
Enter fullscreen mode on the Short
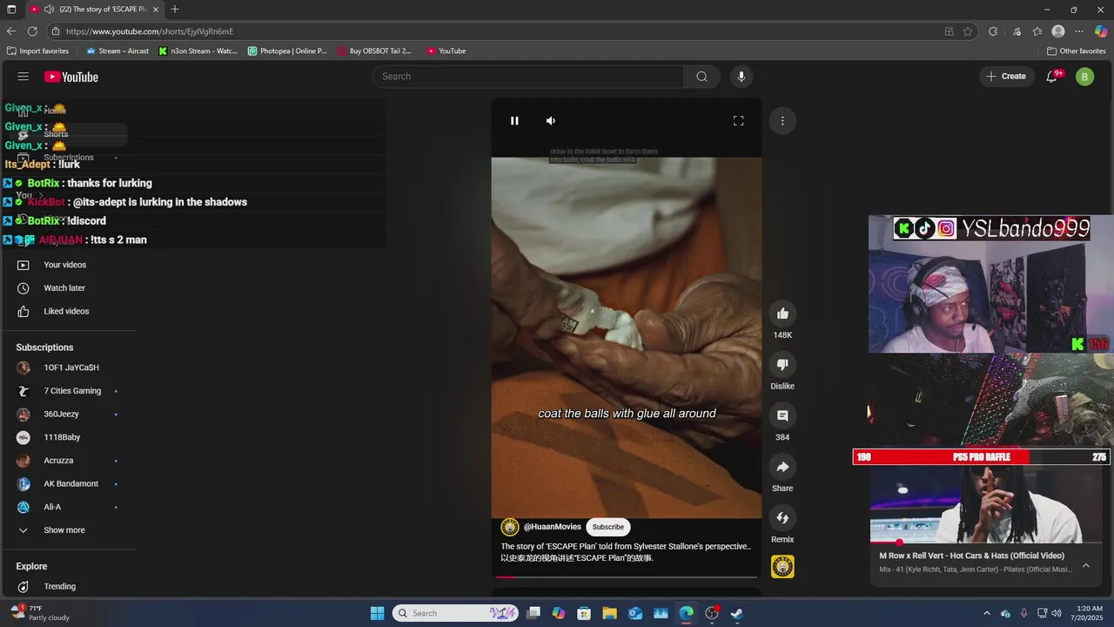[738, 121]
